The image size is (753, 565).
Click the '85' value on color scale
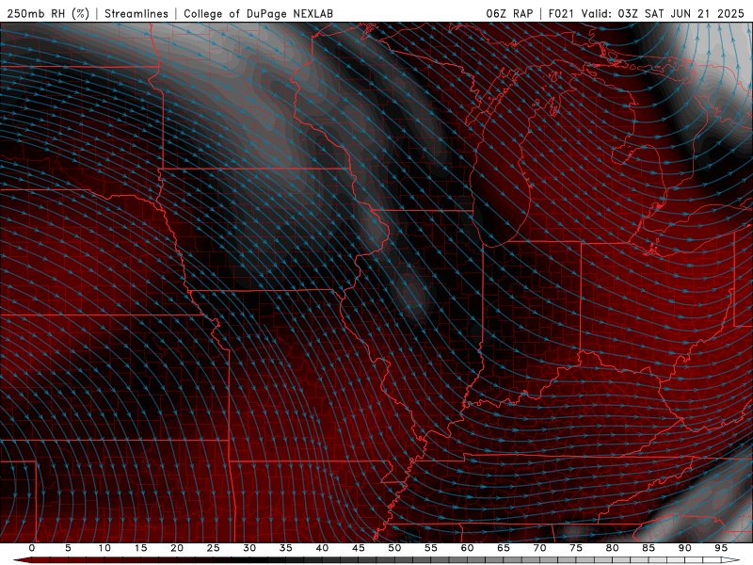point(649,548)
